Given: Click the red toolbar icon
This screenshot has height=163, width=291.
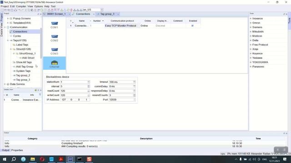Looking at the screenshot, I should [x=71, y=10].
